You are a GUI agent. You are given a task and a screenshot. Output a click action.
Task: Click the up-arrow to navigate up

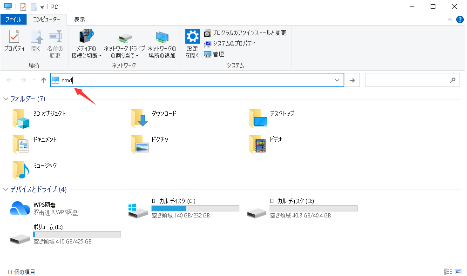click(43, 79)
